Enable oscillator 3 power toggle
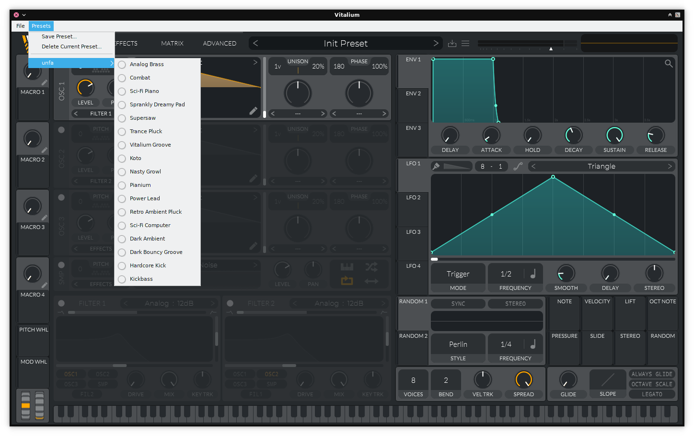694x436 pixels. [x=61, y=197]
